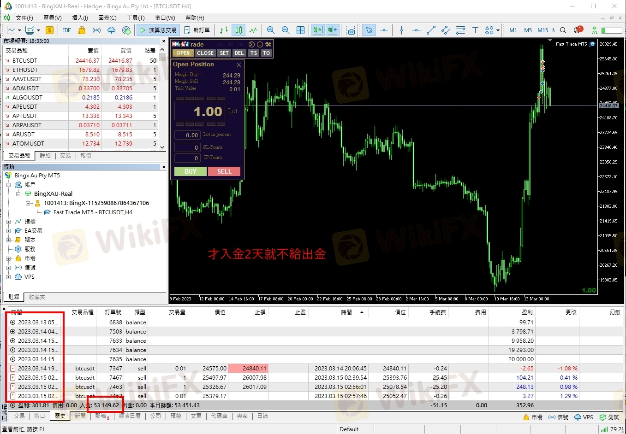This screenshot has height=434, width=626.
Task: Toggle chart auto scroll icon
Action: [318, 30]
